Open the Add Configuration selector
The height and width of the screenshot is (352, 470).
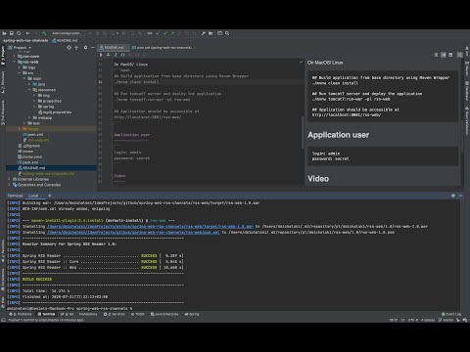coord(67,33)
